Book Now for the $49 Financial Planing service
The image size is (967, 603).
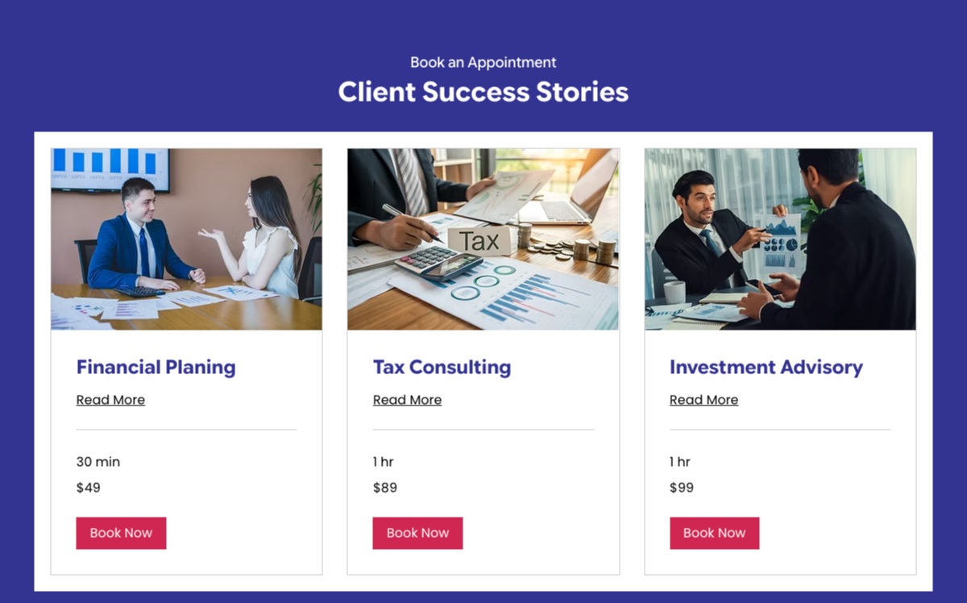pyautogui.click(x=121, y=533)
